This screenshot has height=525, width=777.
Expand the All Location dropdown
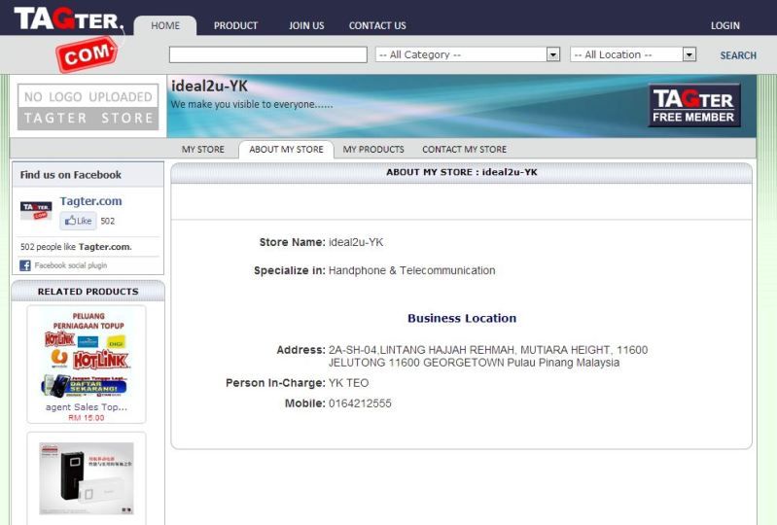[633, 55]
